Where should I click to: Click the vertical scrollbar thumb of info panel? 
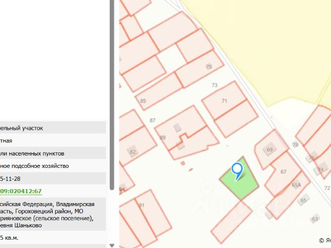pyautogui.click(x=112, y=95)
